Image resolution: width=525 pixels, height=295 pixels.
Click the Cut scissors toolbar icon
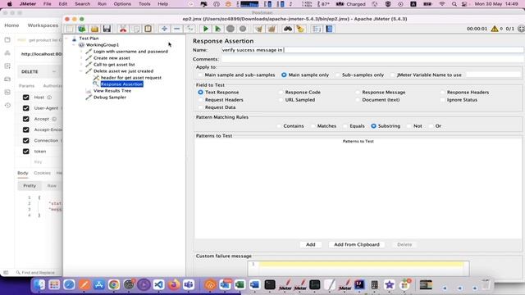(123, 29)
